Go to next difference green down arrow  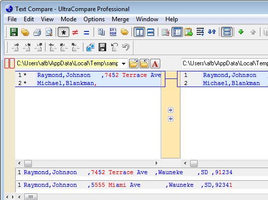pyautogui.click(x=241, y=32)
